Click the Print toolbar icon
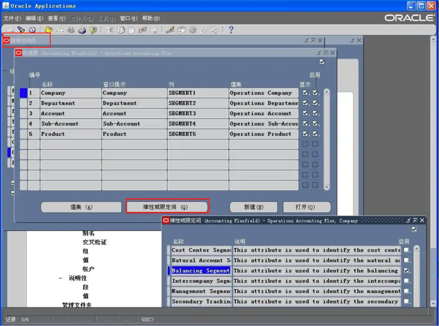 coord(82,30)
